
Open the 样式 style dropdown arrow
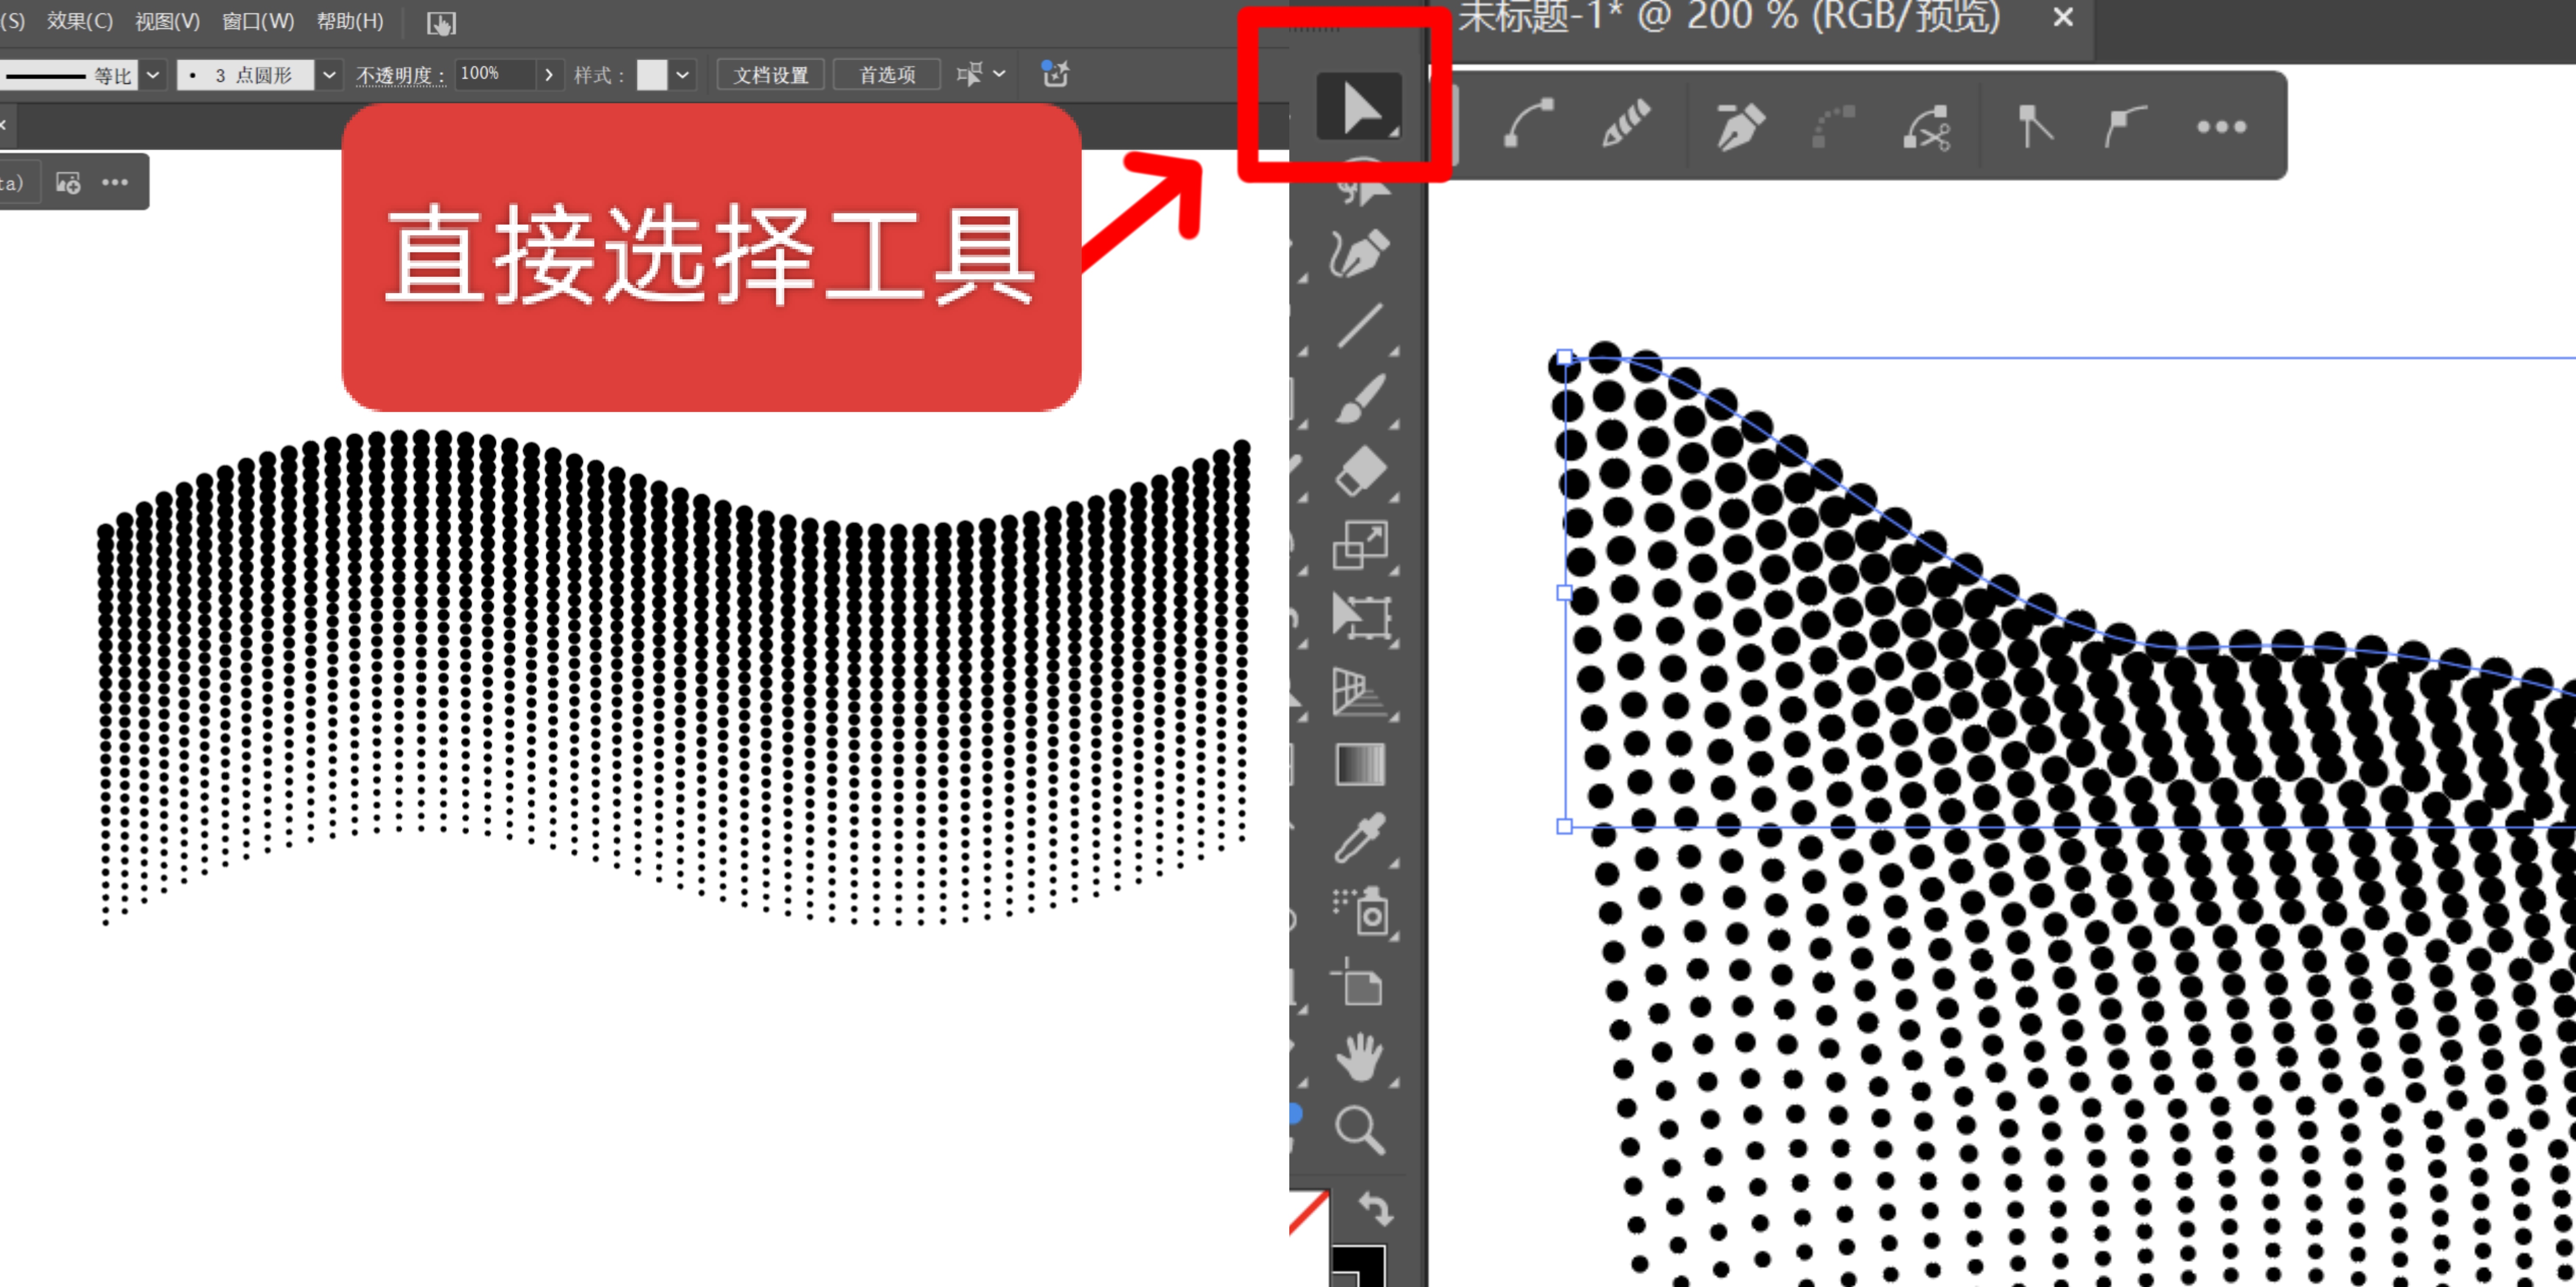682,75
